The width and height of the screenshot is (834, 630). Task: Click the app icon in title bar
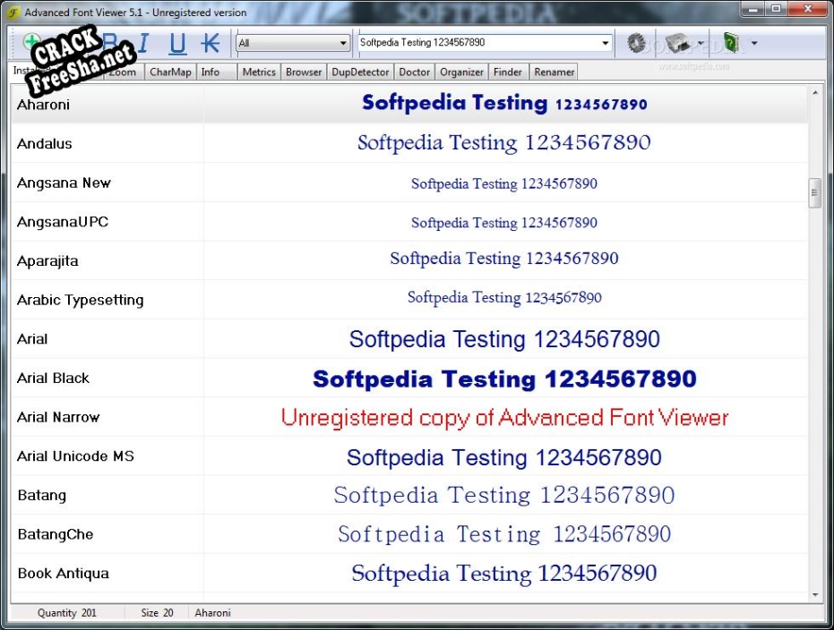pos(13,13)
